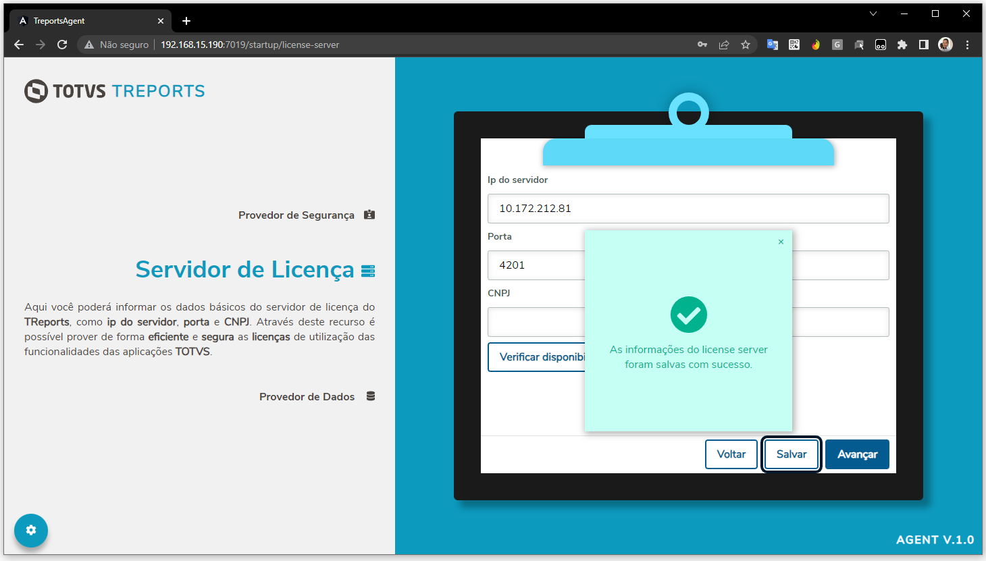Open the Chrome profile avatar

click(x=945, y=45)
